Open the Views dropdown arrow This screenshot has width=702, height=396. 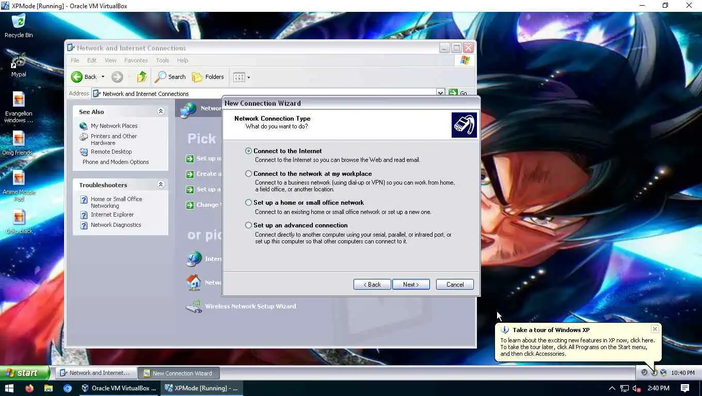248,77
